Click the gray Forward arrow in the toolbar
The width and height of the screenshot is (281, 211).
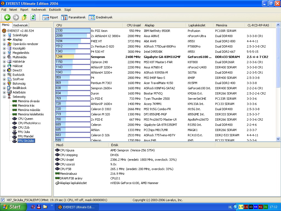click(x=16, y=17)
